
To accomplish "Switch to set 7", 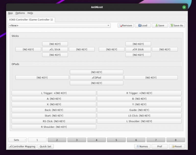I will [x=156, y=140].
